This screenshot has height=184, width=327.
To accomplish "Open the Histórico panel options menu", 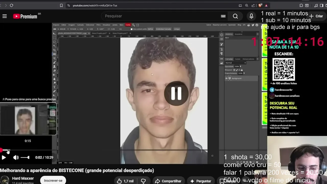I will coord(258,34).
